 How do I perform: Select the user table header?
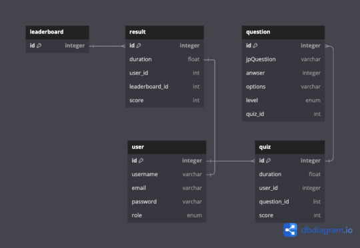[167, 147]
